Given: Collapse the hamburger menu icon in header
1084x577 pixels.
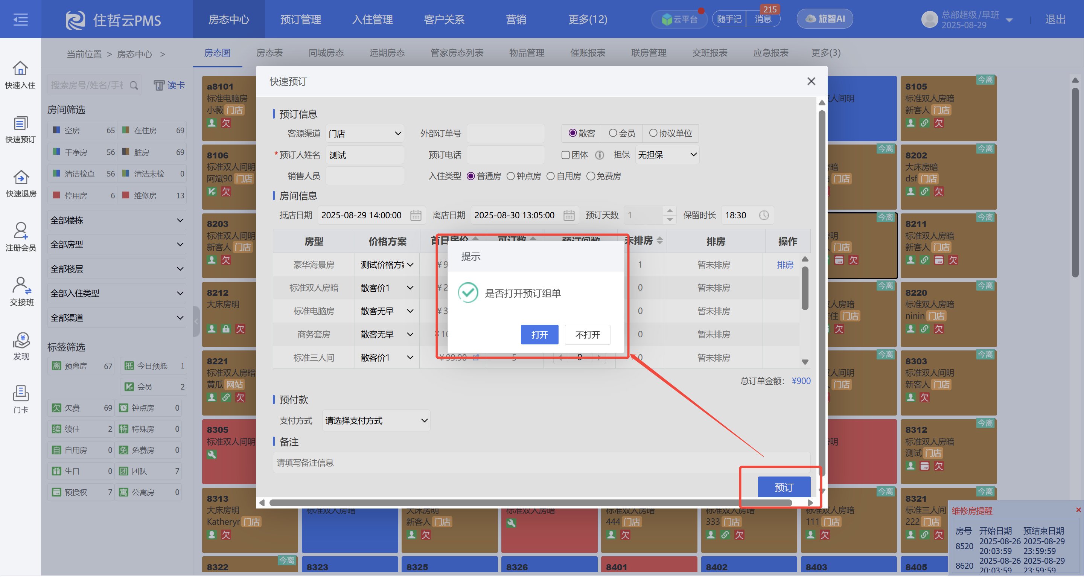Looking at the screenshot, I should [20, 19].
